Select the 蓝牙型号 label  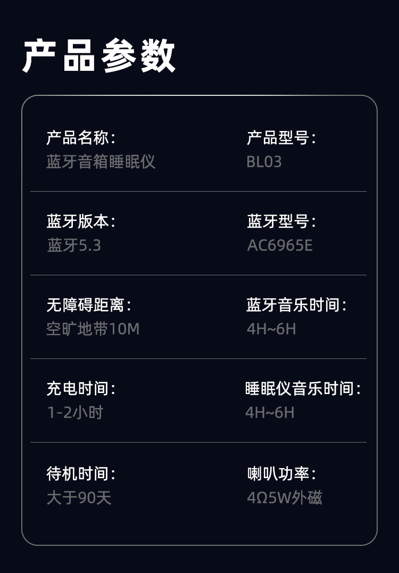pyautogui.click(x=281, y=222)
